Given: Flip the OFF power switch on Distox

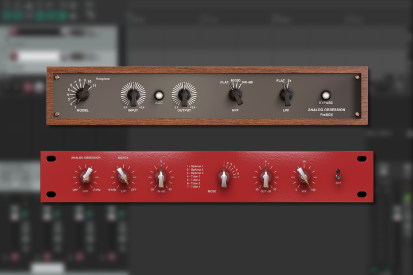Looking at the screenshot, I should pos(338,173).
